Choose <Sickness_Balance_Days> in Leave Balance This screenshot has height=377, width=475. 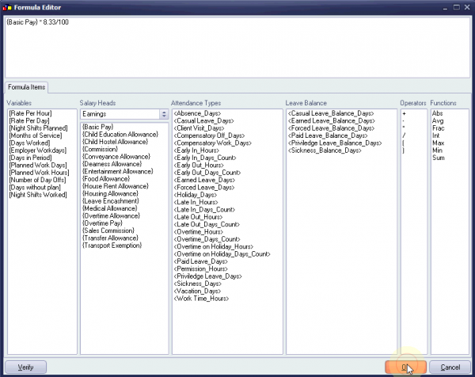tap(326, 149)
